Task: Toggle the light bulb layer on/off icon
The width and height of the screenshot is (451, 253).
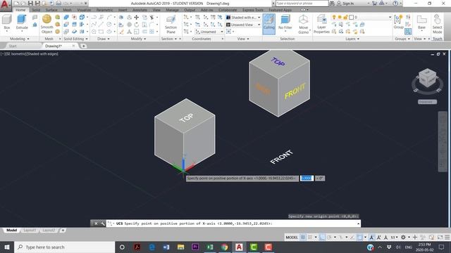Action: click(x=334, y=18)
